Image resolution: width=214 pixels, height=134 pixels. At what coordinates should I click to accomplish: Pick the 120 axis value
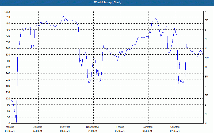8,98
